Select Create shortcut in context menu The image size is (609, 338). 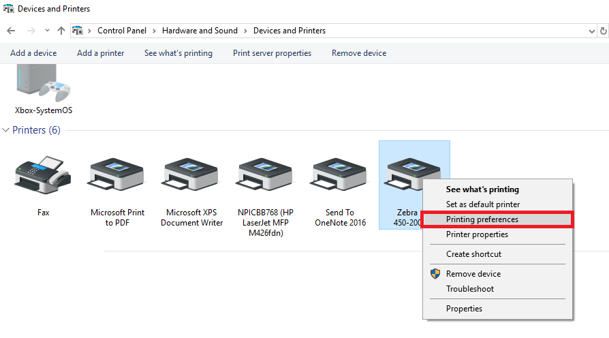click(497, 254)
